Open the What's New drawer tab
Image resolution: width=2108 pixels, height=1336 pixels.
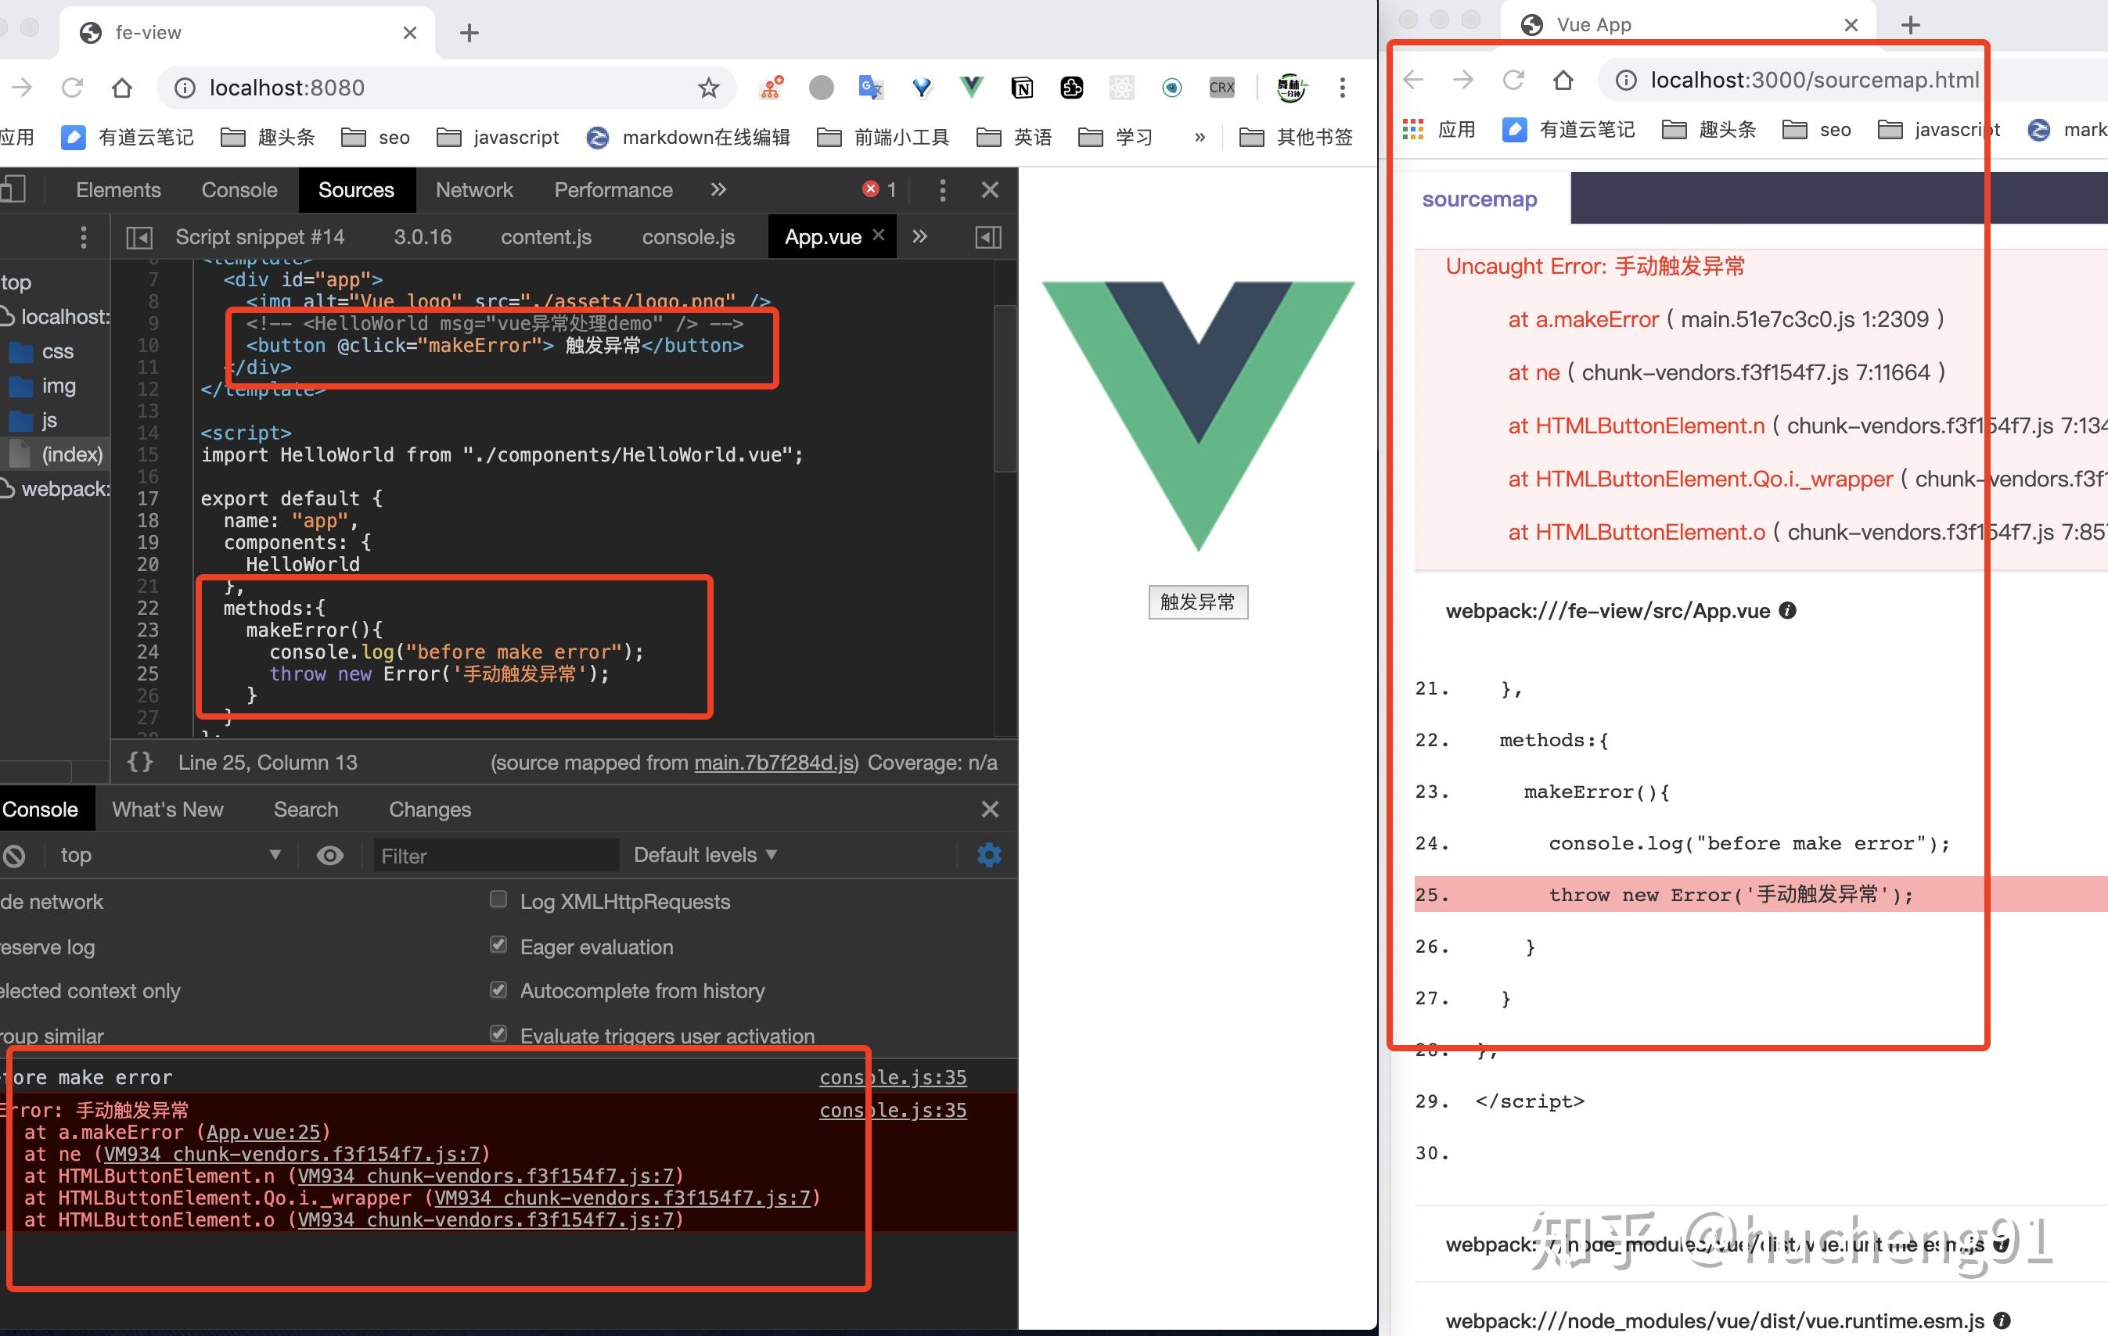[x=169, y=809]
